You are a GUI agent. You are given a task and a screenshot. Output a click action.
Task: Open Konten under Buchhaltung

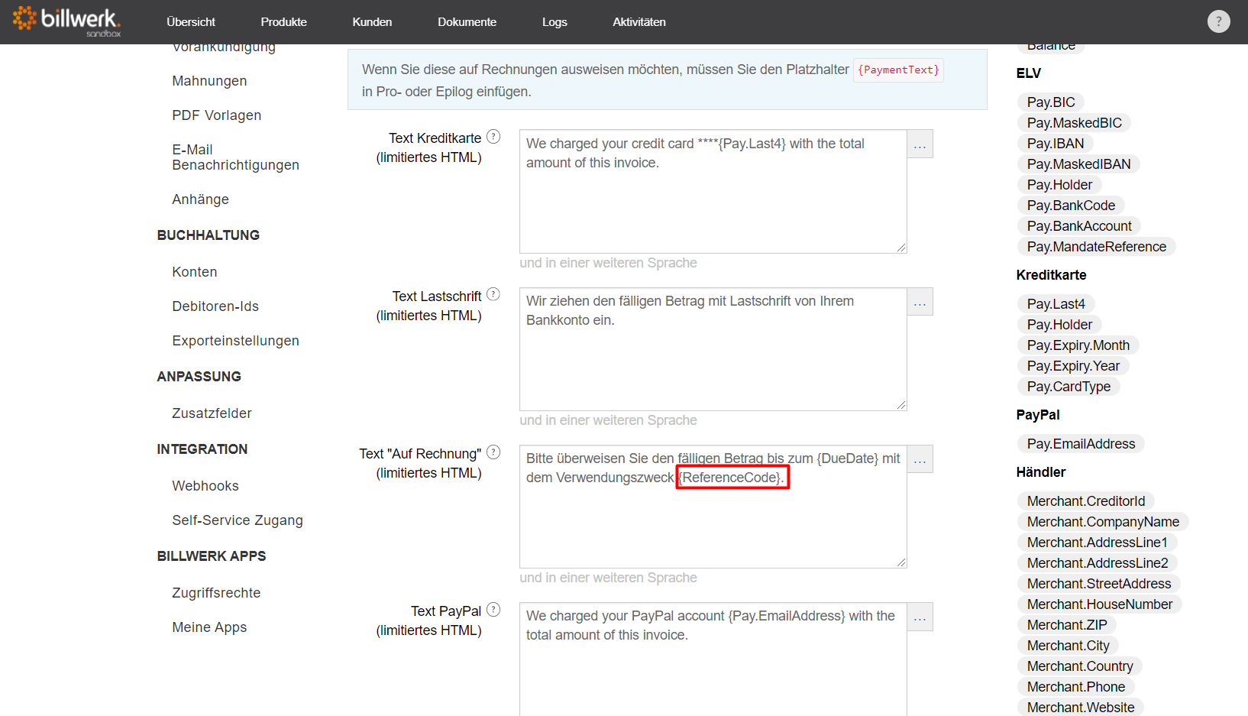195,272
